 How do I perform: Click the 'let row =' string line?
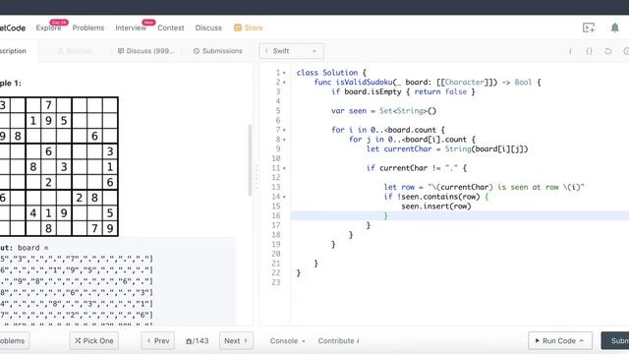485,187
